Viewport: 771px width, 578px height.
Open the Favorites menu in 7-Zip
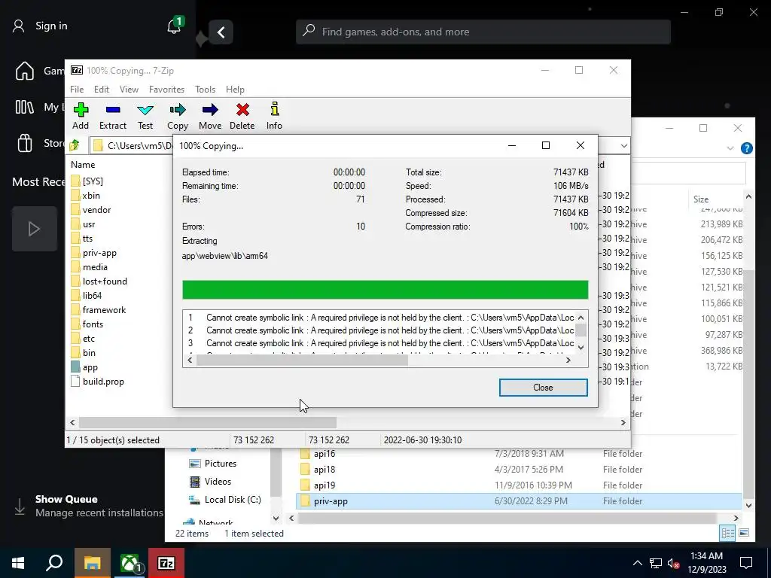(x=166, y=90)
